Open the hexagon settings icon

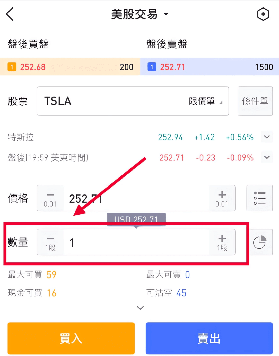[x=263, y=14]
